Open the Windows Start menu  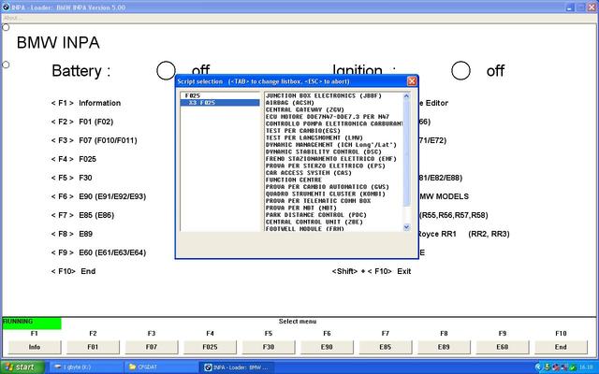click(22, 367)
